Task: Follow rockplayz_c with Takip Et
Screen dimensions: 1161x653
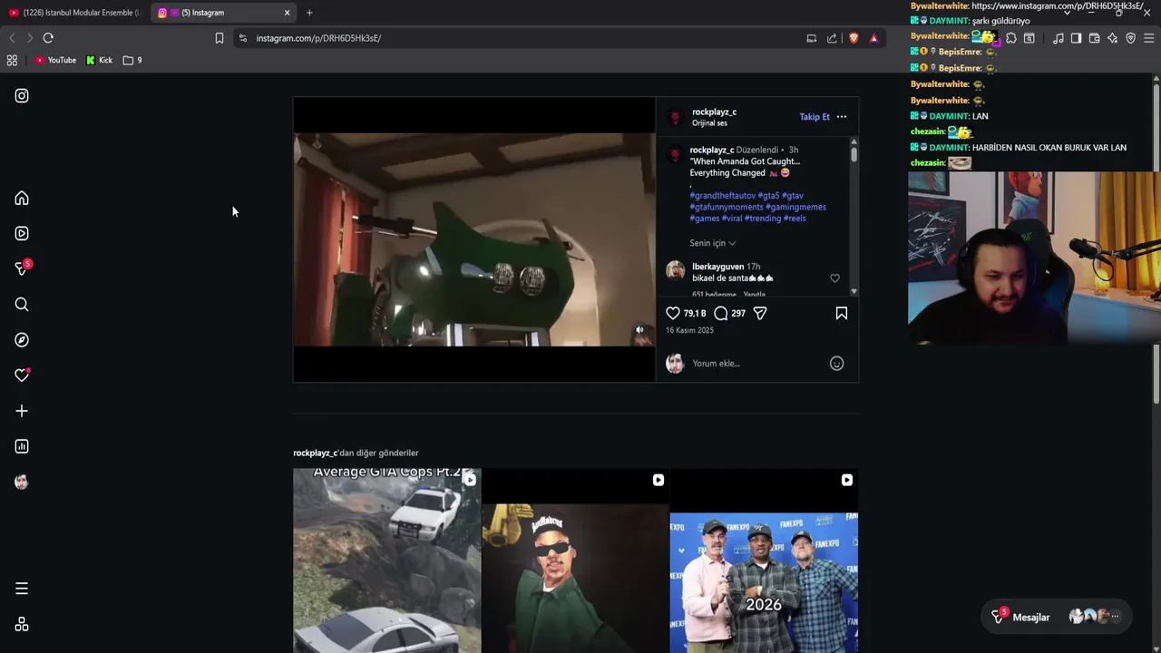Action: click(x=815, y=117)
